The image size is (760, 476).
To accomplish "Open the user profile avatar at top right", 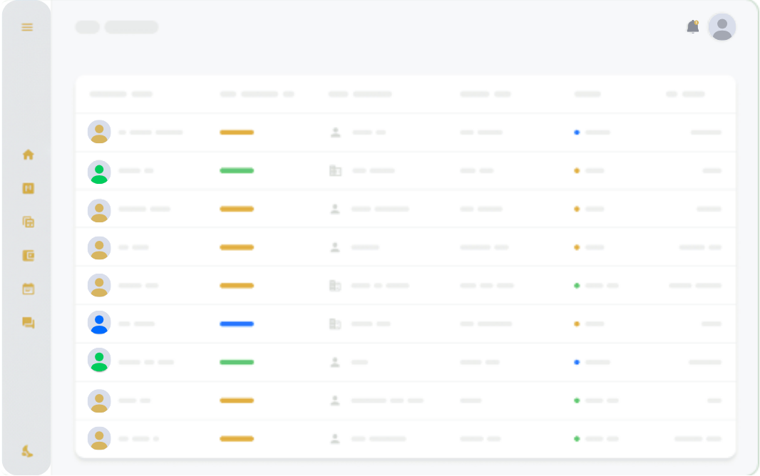I will (x=722, y=27).
